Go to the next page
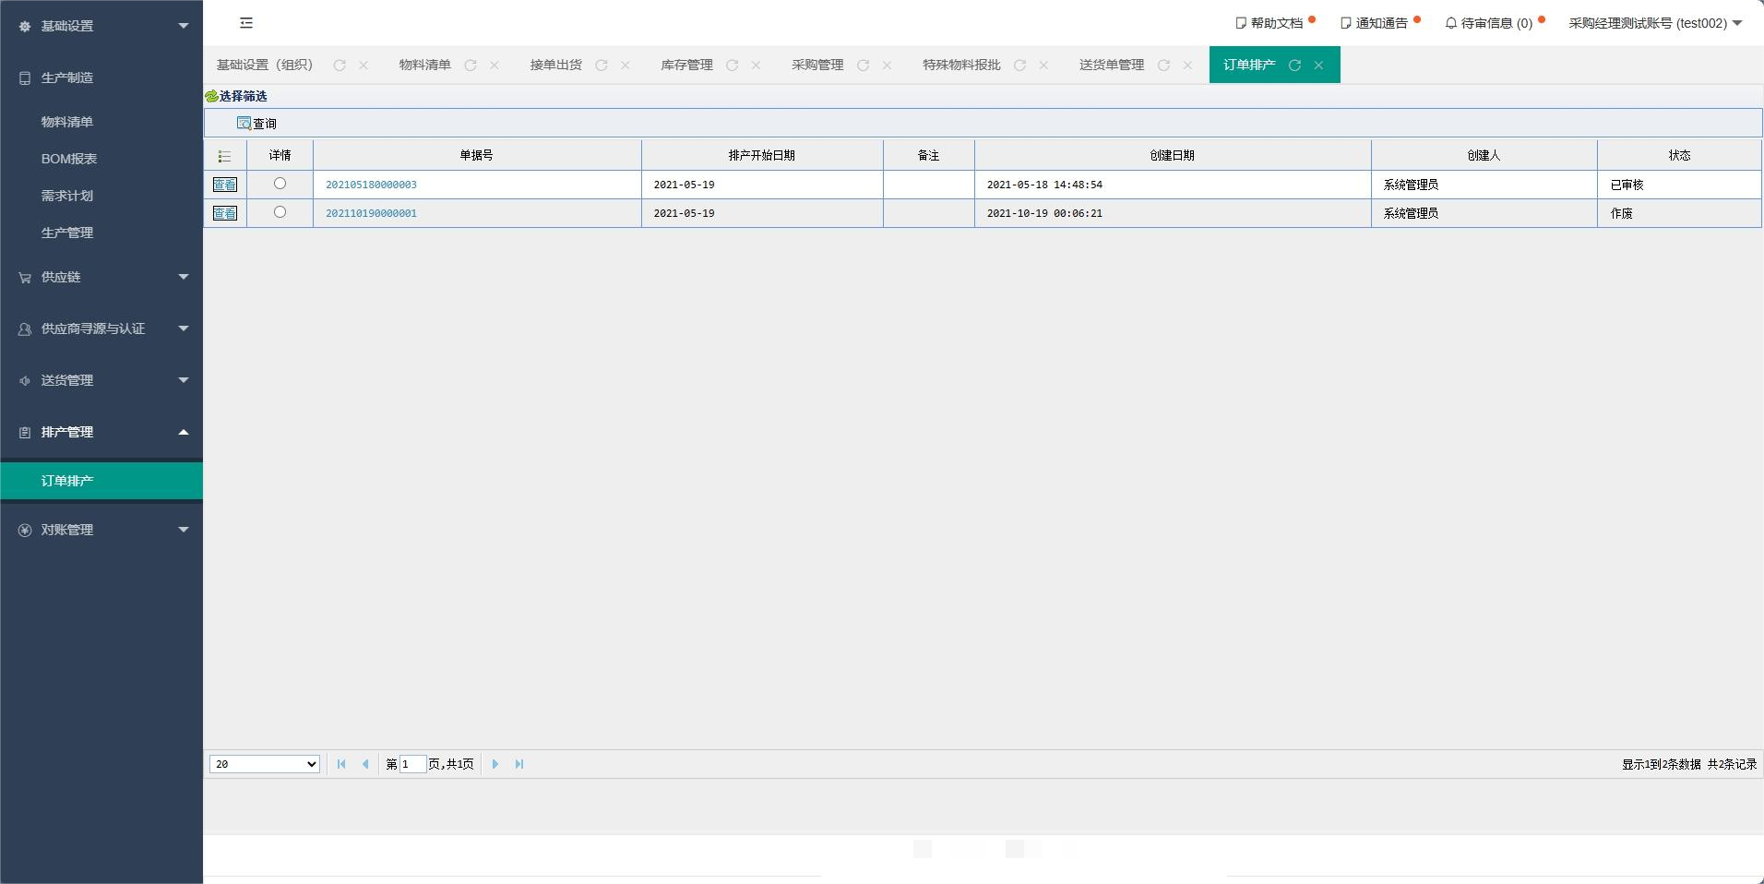The image size is (1764, 884). pos(495,764)
